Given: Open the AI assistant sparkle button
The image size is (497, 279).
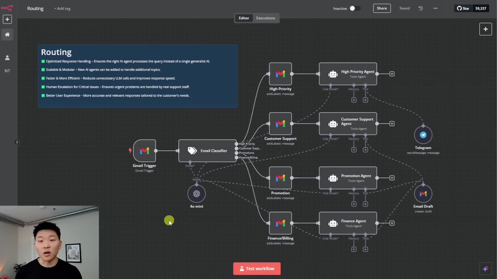Looking at the screenshot, I should [486, 269].
